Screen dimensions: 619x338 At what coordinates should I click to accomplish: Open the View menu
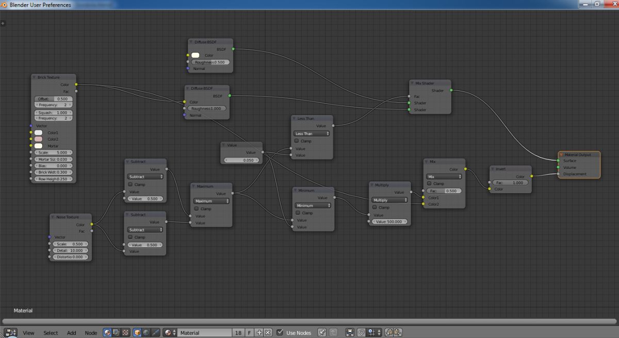28,333
